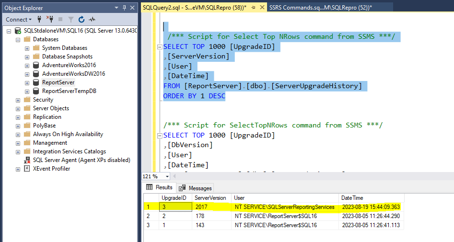This screenshot has height=242, width=454.
Task: Click the XEvent Profiler icon
Action: click(x=27, y=169)
